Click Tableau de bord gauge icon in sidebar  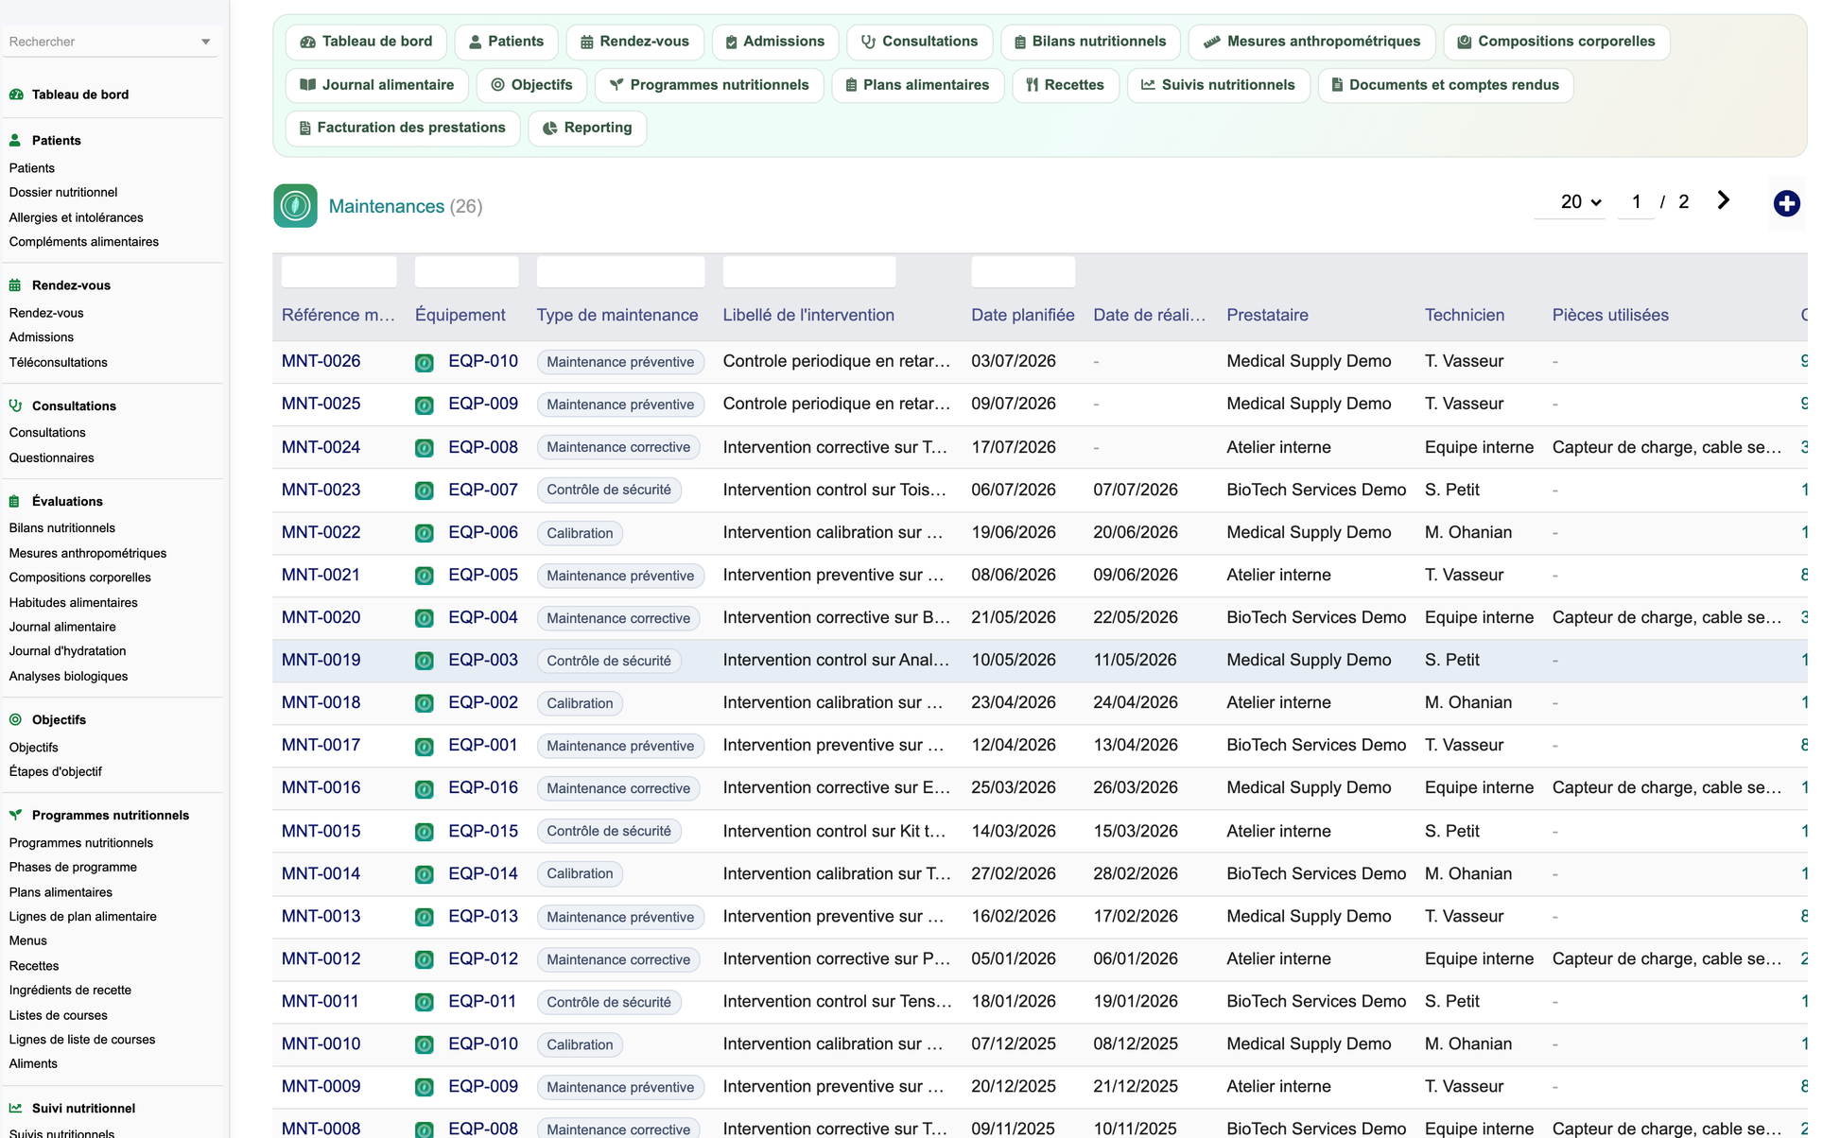click(x=16, y=95)
